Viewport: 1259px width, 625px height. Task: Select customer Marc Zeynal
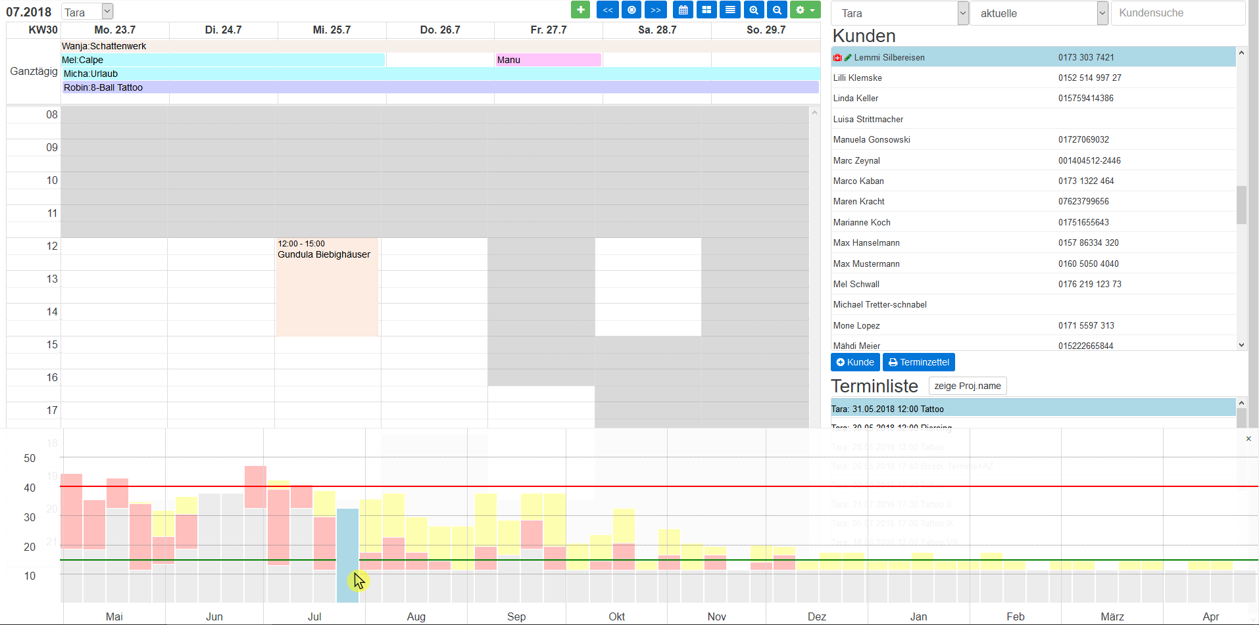coord(1033,160)
